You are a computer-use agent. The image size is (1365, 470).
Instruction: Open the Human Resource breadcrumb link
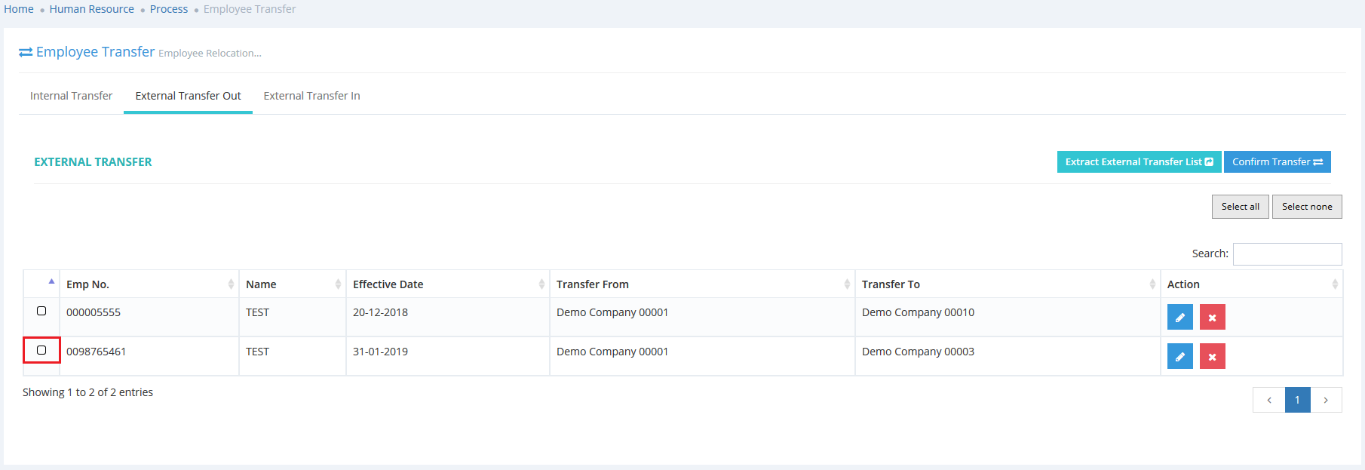coord(91,9)
